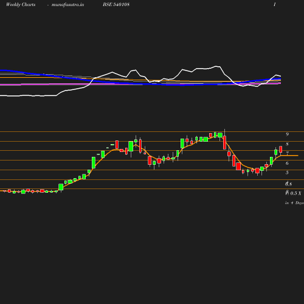Click the price axis label 6
The height and width of the screenshot is (304, 304).
point(287,163)
